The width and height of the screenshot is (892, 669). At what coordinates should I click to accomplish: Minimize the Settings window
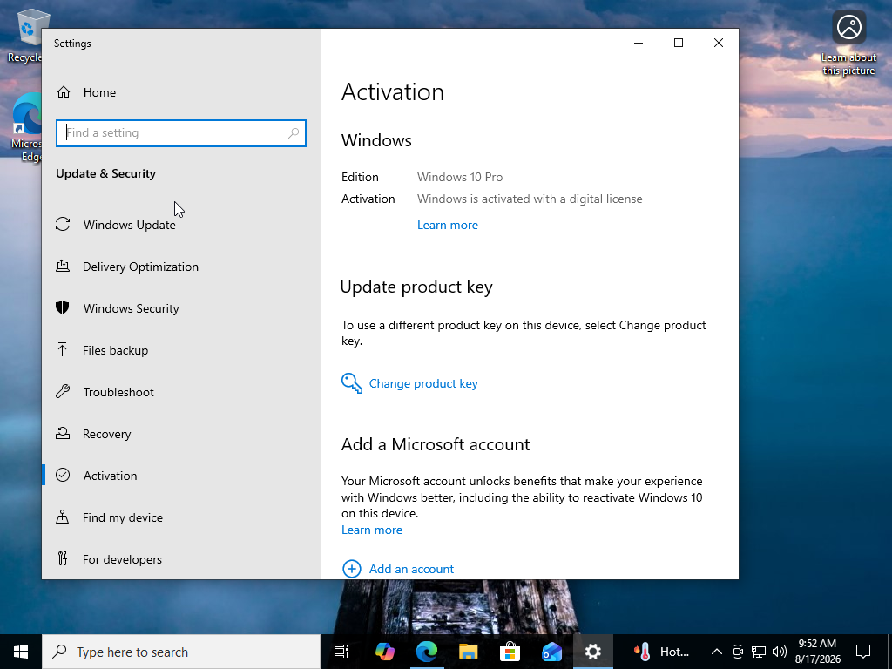[x=639, y=43]
